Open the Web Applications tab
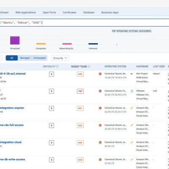Image resolution: width=169 pixels, height=169 pixels. (x=25, y=13)
